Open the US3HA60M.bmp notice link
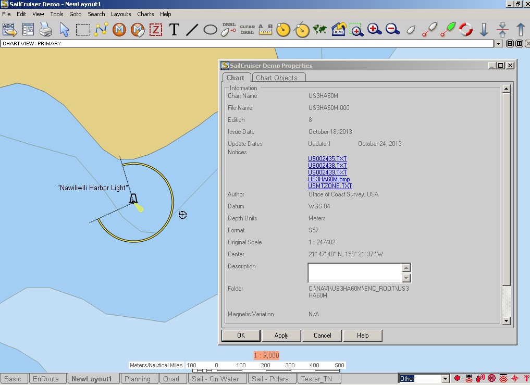 329,179
